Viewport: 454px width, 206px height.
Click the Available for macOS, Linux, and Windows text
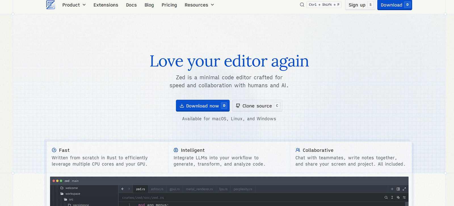(229, 119)
